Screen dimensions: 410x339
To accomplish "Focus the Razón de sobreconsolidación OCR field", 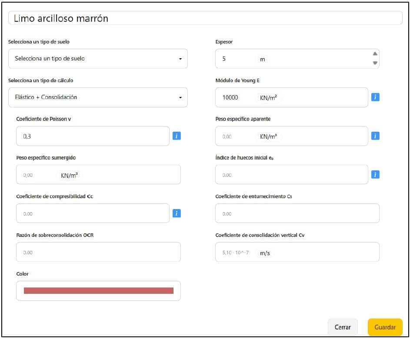I will pyautogui.click(x=98, y=252).
